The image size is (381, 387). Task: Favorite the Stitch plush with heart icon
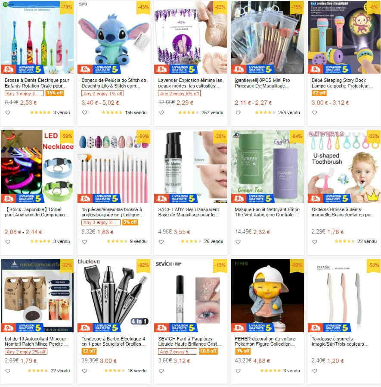pos(84,112)
